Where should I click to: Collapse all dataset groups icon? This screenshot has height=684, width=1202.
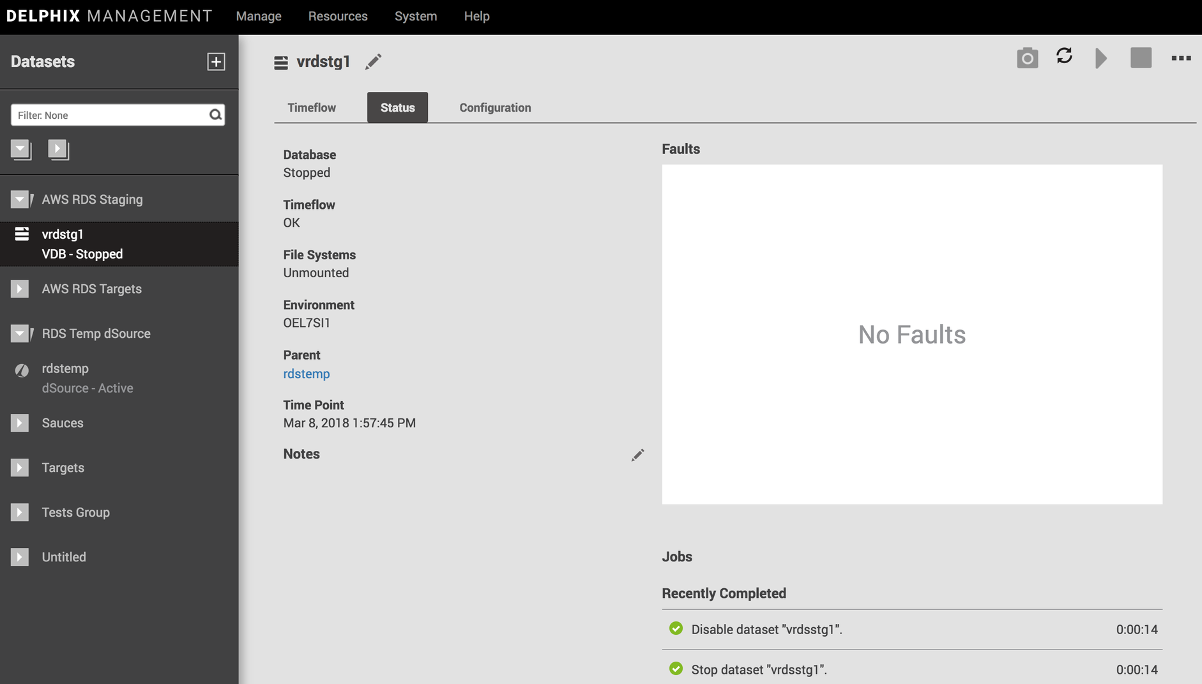pyautogui.click(x=21, y=149)
